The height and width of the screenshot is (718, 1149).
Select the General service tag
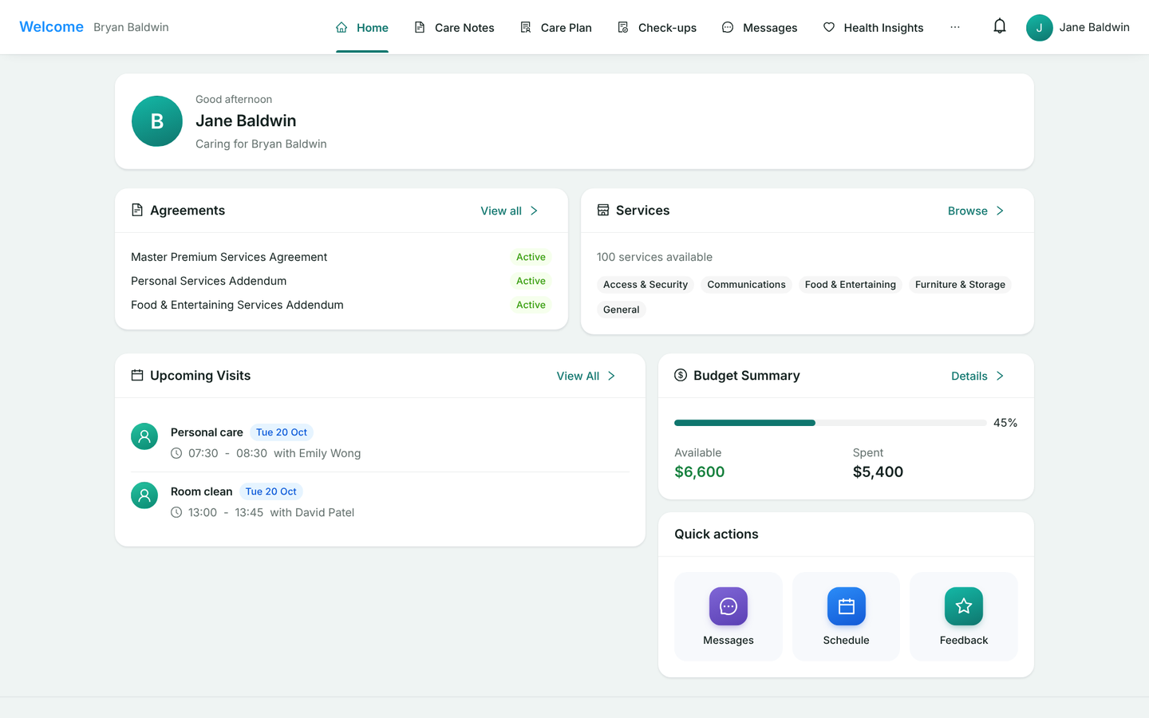coord(622,310)
